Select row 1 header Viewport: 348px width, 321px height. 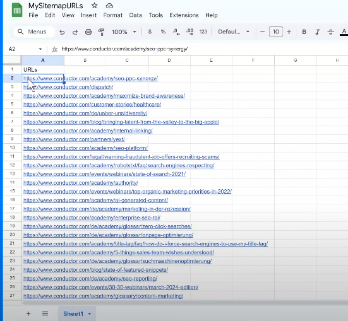pos(12,69)
